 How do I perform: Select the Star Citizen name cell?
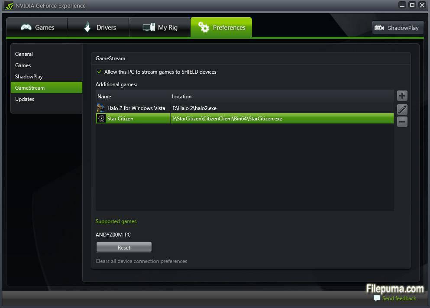(133, 119)
